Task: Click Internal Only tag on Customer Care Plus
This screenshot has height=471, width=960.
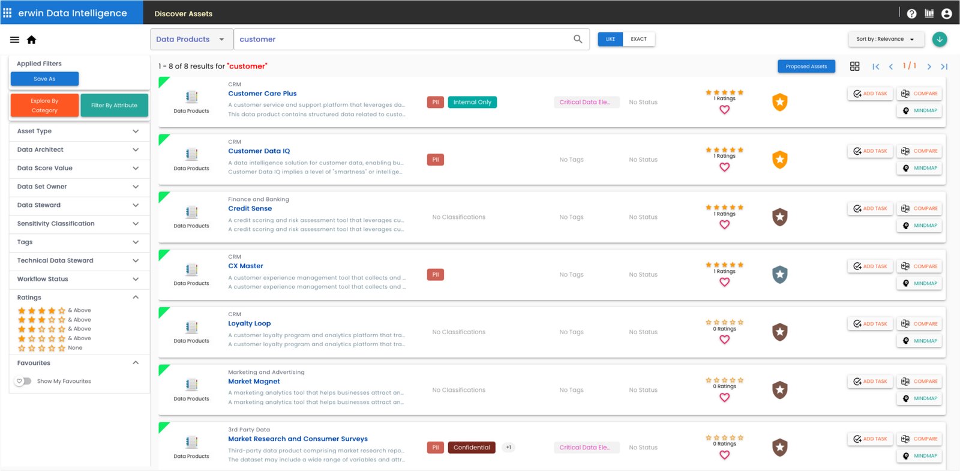Action: 472,102
